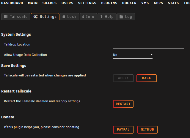Open the Allow Usage Data Collection dropdown

click(x=133, y=55)
